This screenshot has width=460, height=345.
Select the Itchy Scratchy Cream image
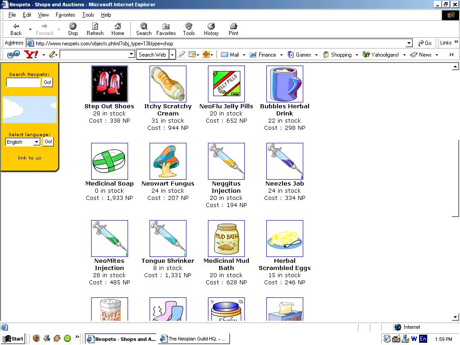pyautogui.click(x=168, y=84)
